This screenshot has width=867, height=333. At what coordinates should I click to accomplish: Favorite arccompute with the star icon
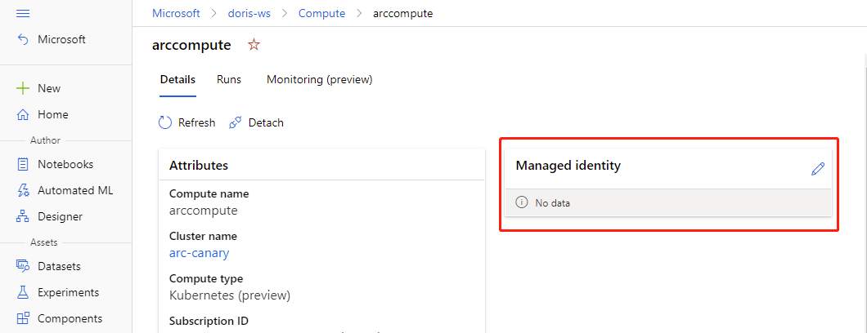[x=254, y=45]
